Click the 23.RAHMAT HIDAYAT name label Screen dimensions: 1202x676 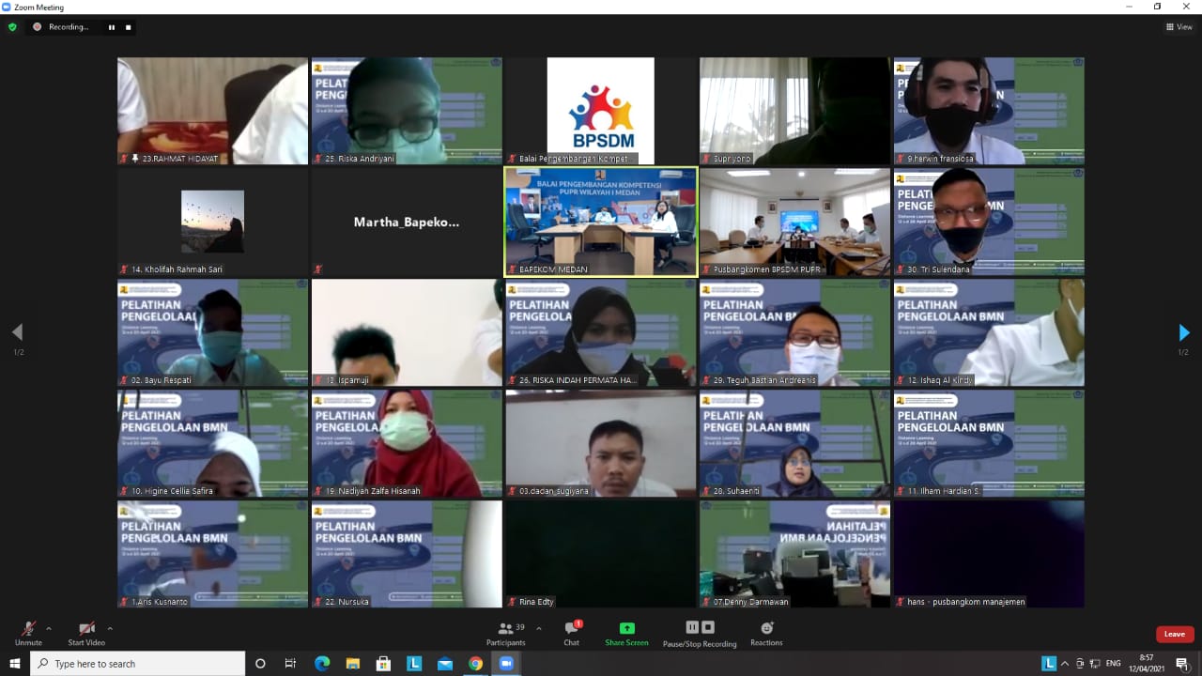pos(179,159)
